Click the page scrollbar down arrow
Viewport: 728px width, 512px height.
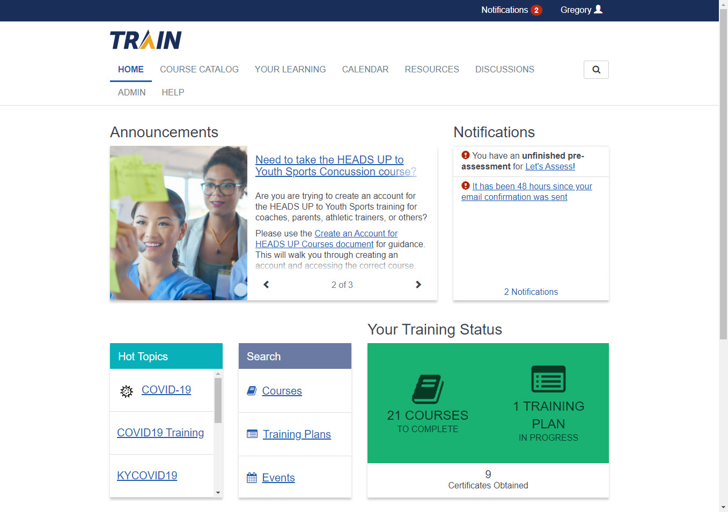pyautogui.click(x=723, y=507)
